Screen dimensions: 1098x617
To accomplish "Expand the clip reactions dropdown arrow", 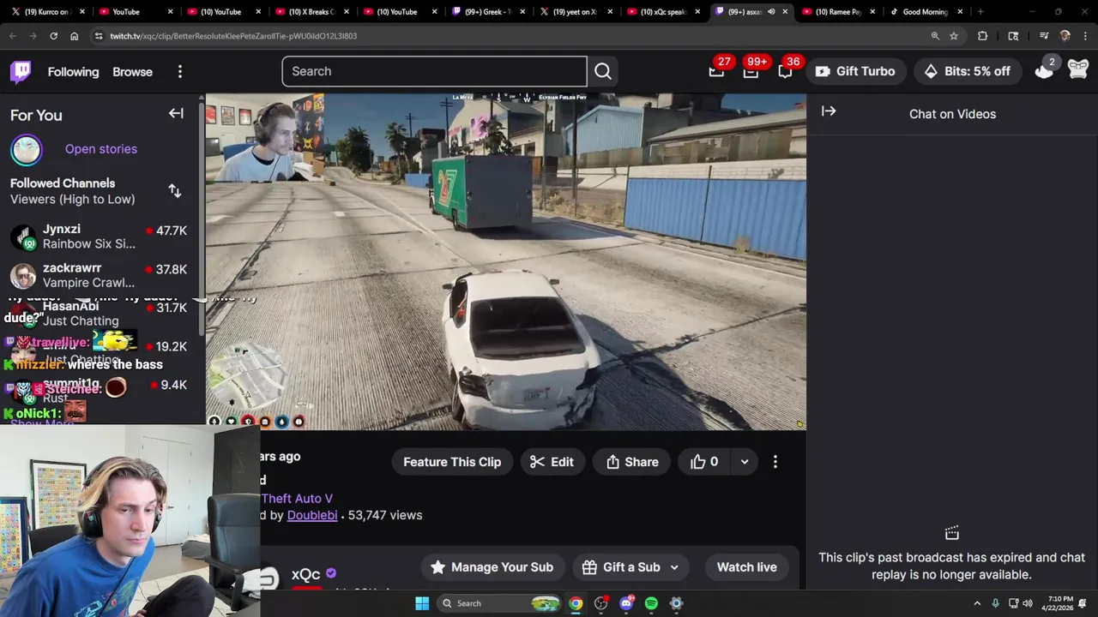I will (745, 462).
